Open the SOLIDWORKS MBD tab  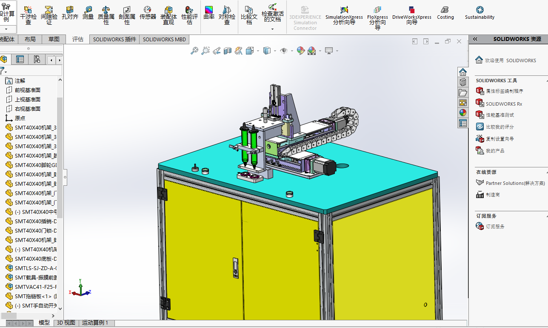pyautogui.click(x=164, y=39)
